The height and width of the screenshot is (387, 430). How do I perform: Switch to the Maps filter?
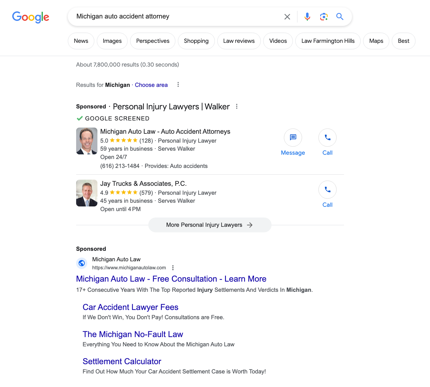click(x=376, y=41)
